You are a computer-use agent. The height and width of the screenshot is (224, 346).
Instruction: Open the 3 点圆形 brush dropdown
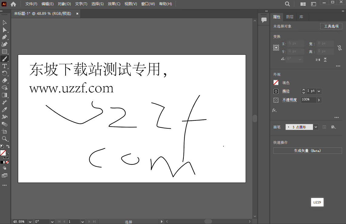coord(316,127)
